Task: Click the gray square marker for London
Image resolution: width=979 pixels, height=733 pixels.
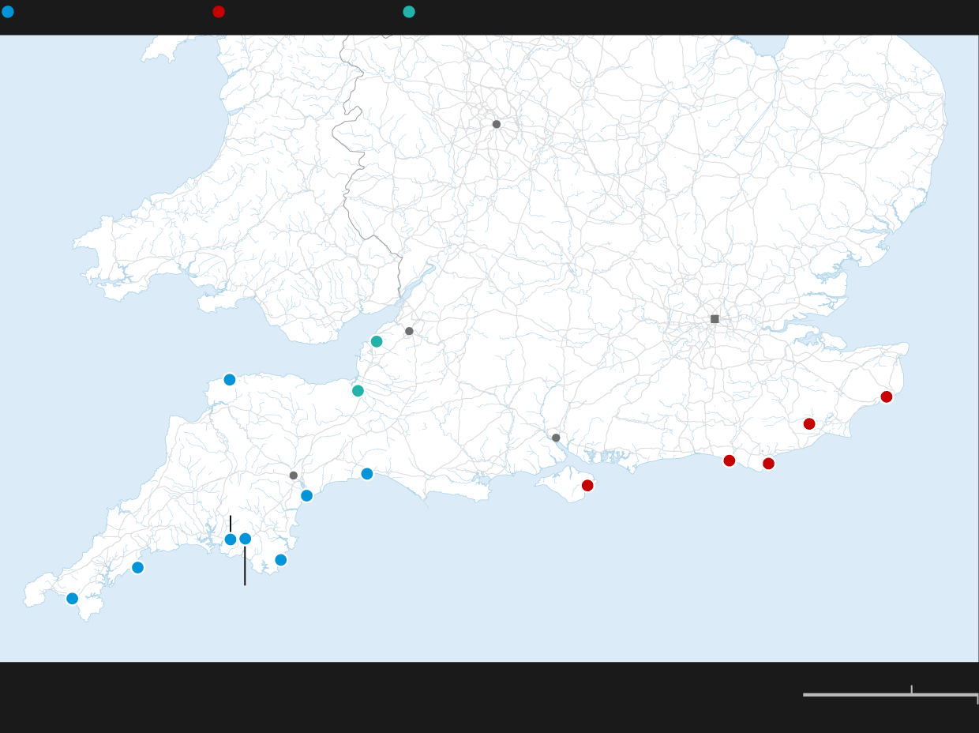Action: [715, 319]
